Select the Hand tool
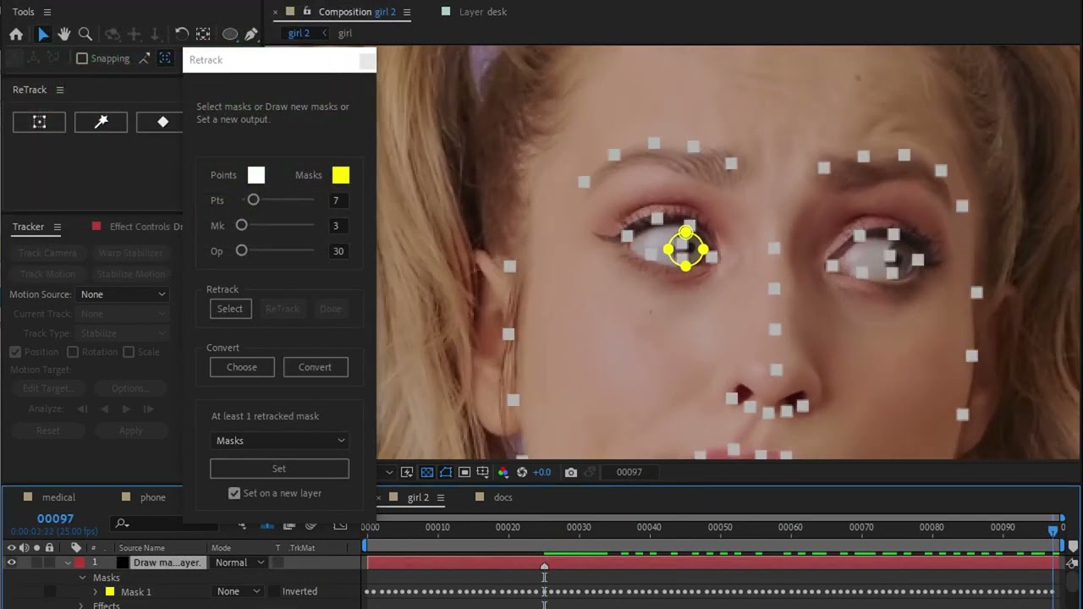Image resolution: width=1083 pixels, height=609 pixels. point(63,35)
